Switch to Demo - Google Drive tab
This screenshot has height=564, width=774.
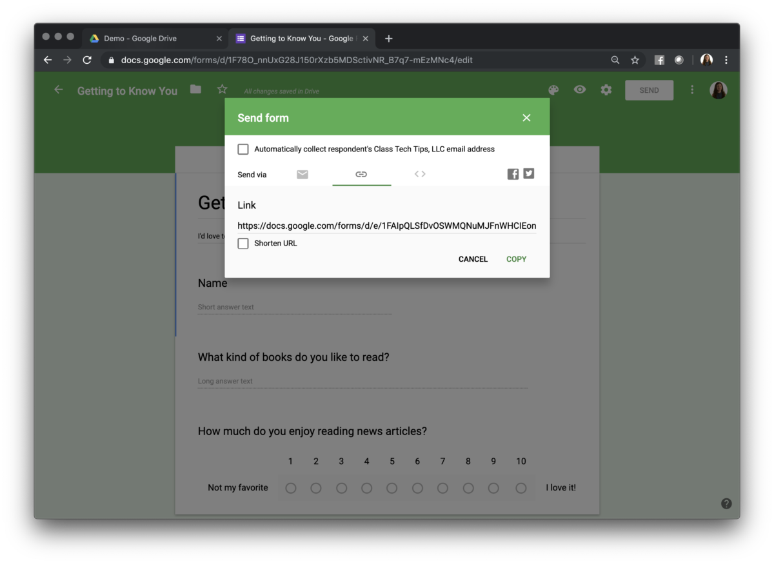pos(155,39)
